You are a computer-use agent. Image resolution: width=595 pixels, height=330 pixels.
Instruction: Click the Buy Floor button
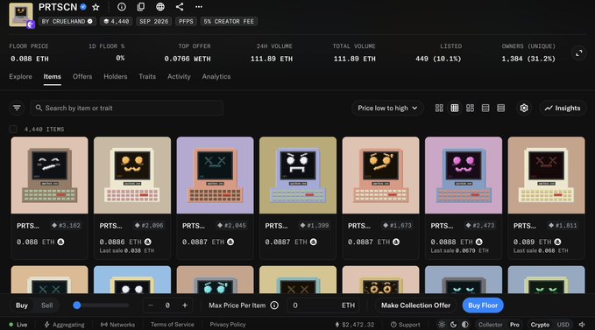click(x=483, y=305)
